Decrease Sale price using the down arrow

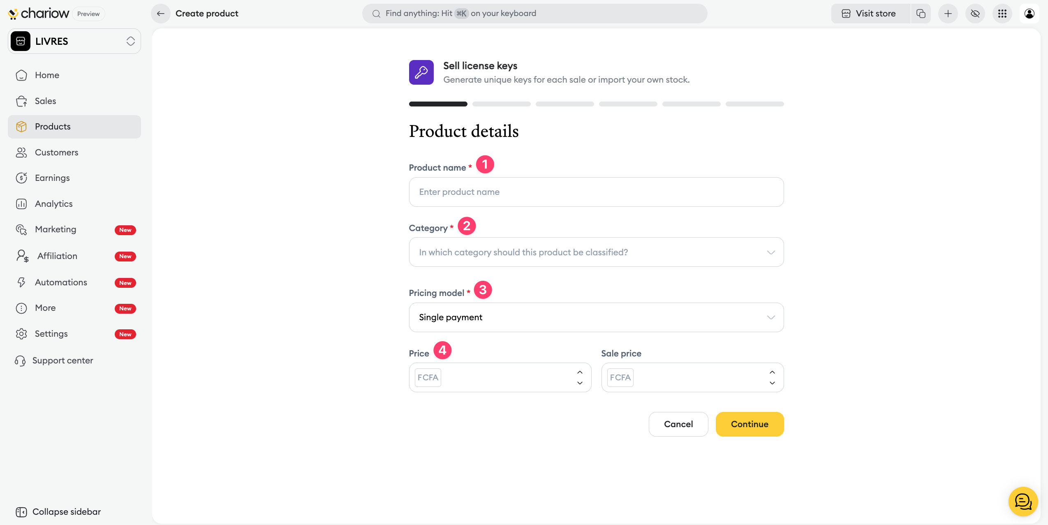(x=772, y=383)
